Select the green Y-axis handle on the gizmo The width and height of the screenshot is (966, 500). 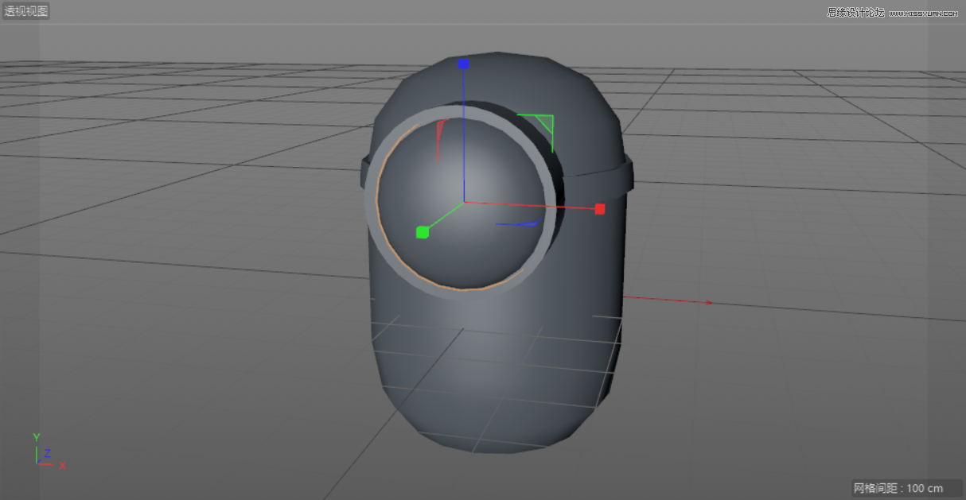click(x=421, y=233)
